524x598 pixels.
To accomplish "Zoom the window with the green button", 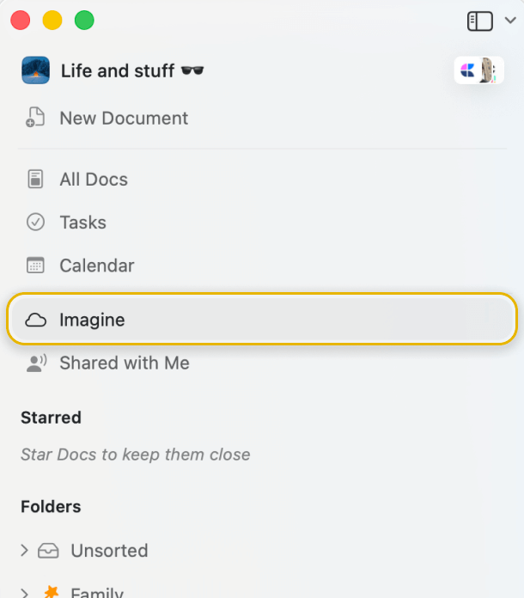I will coord(84,21).
